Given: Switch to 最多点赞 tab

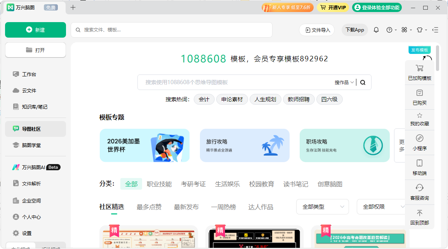Looking at the screenshot, I should 149,207.
